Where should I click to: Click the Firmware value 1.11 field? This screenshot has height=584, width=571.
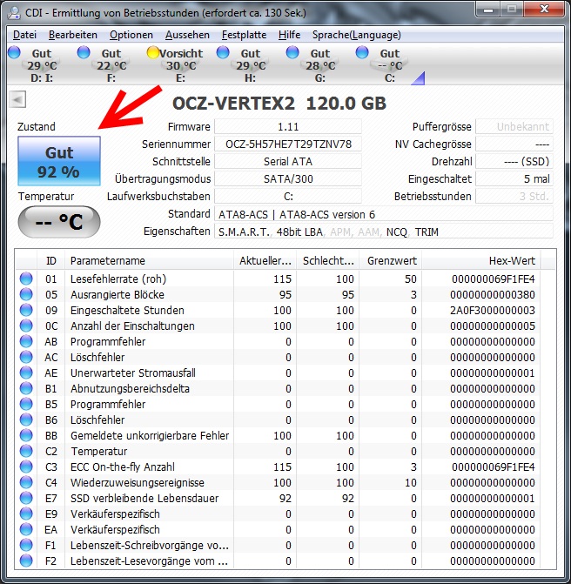click(288, 126)
